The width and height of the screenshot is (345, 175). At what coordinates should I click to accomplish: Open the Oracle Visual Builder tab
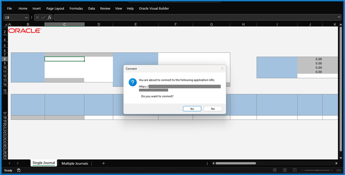[x=154, y=8]
